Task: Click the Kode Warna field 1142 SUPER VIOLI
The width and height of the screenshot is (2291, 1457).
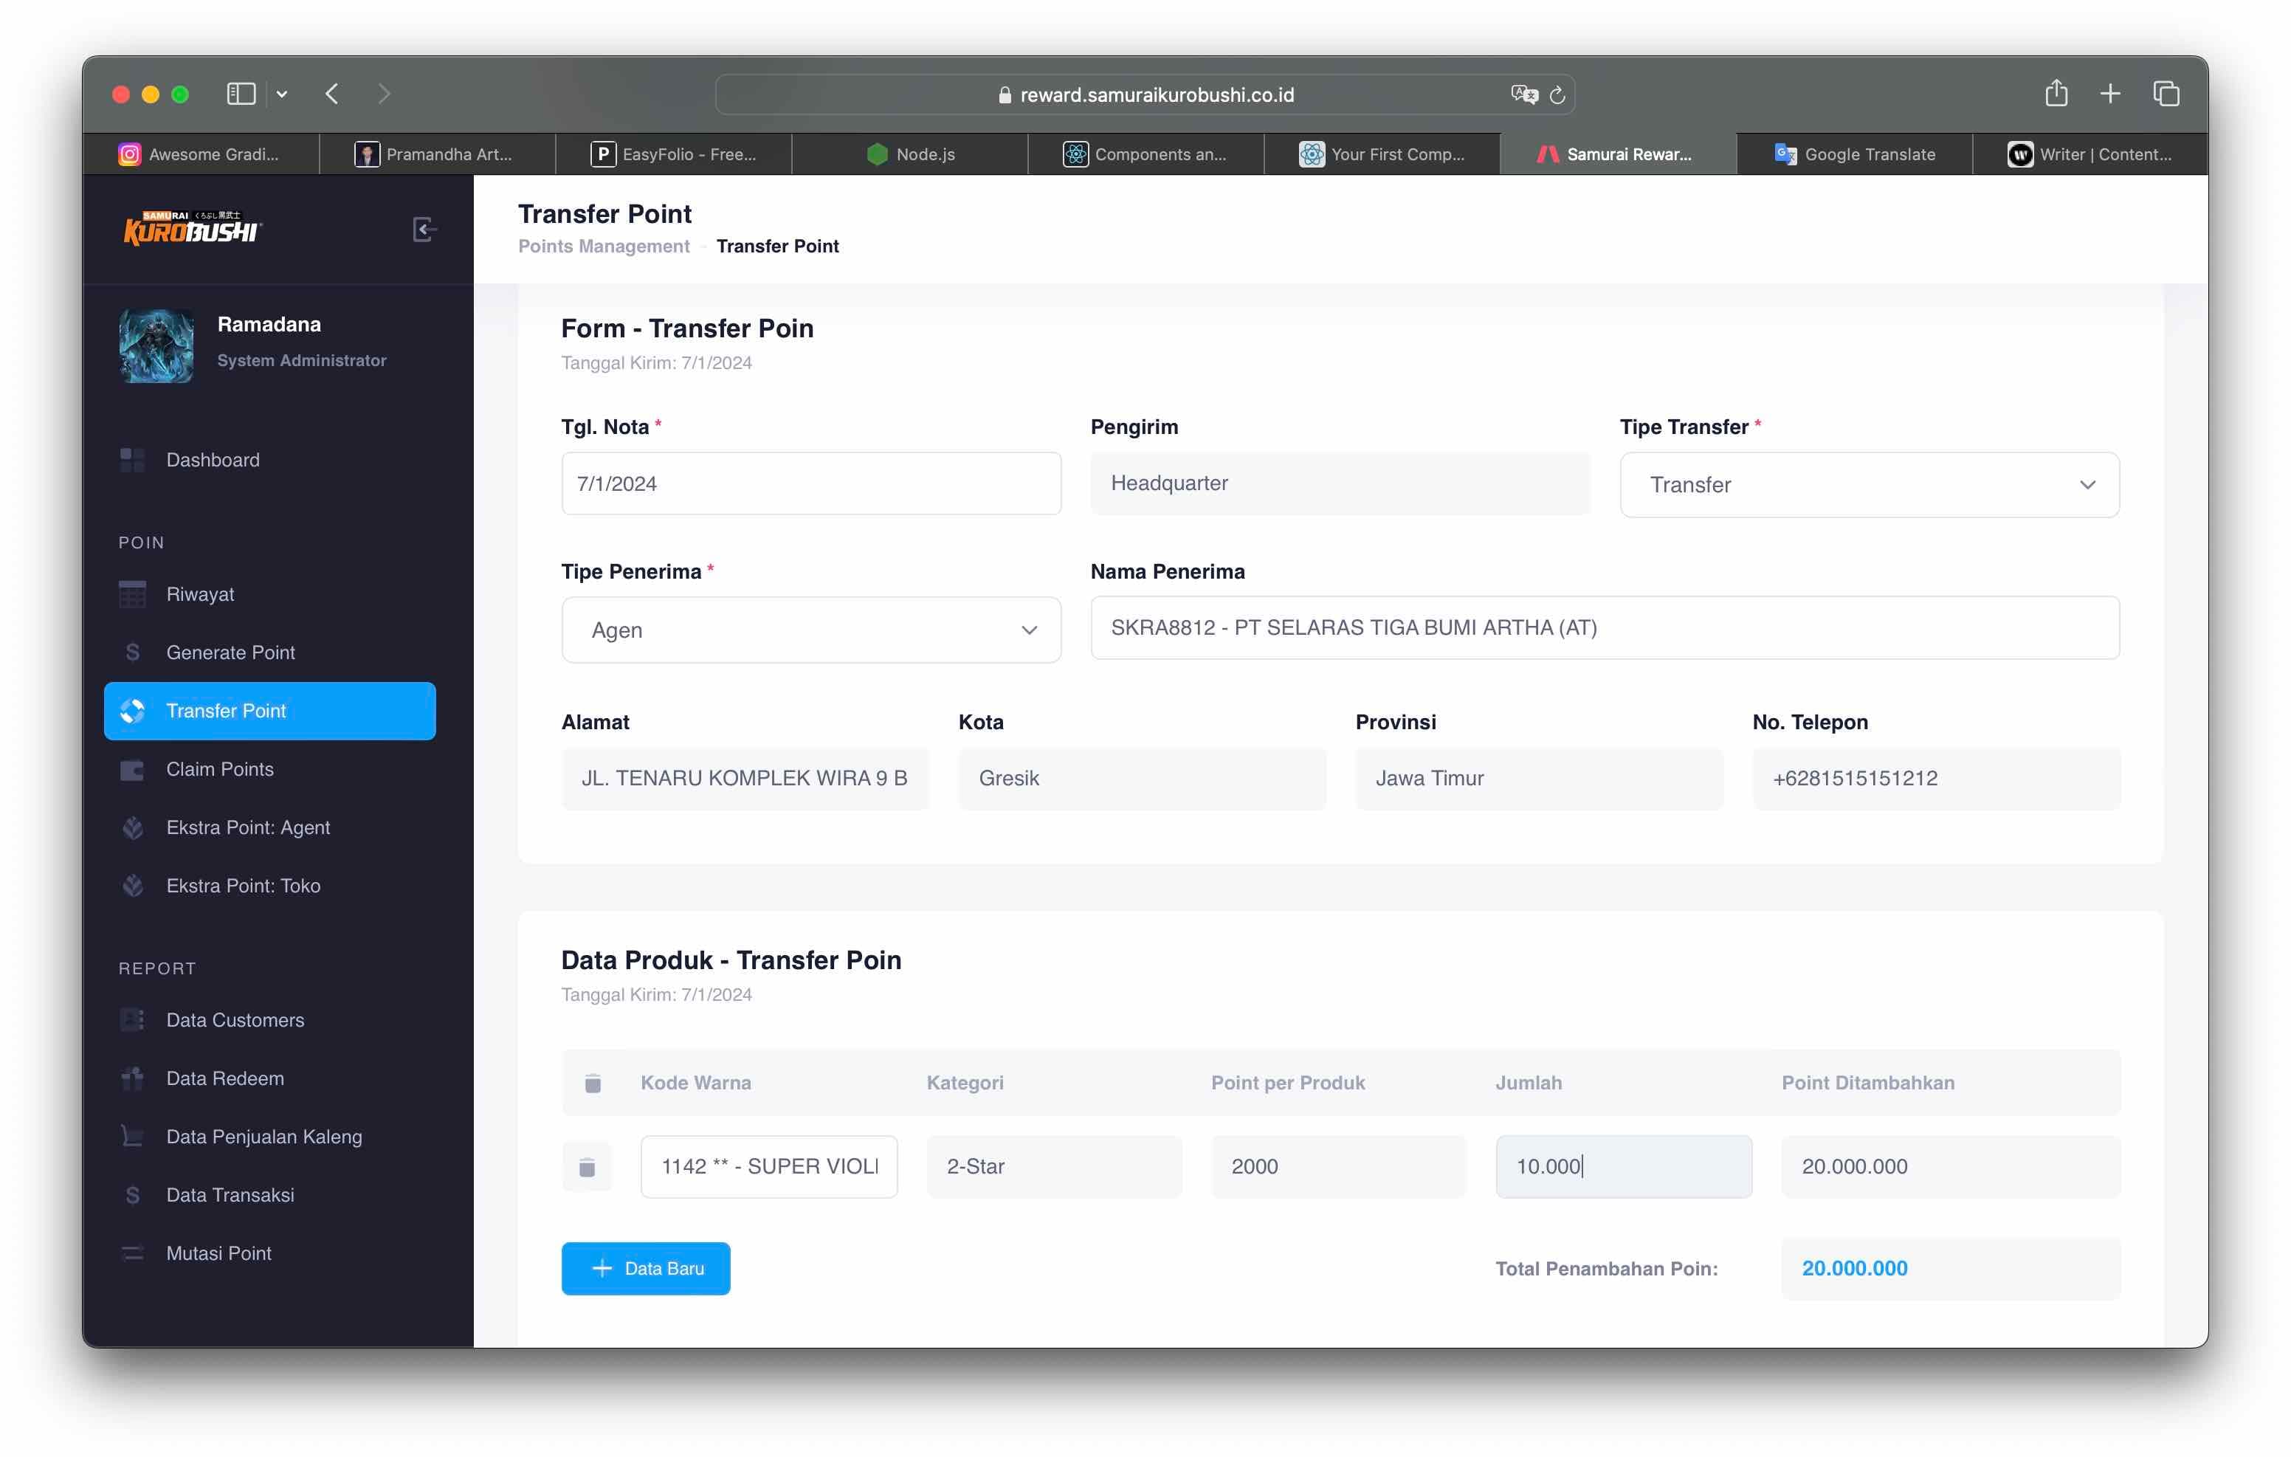Action: [x=769, y=1165]
